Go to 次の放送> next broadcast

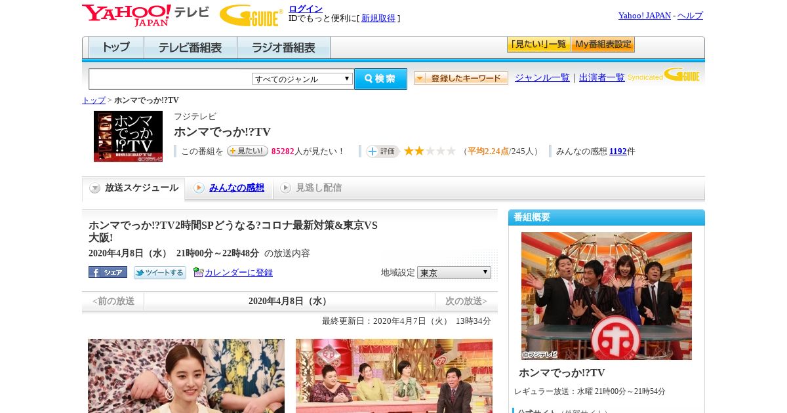tap(466, 302)
